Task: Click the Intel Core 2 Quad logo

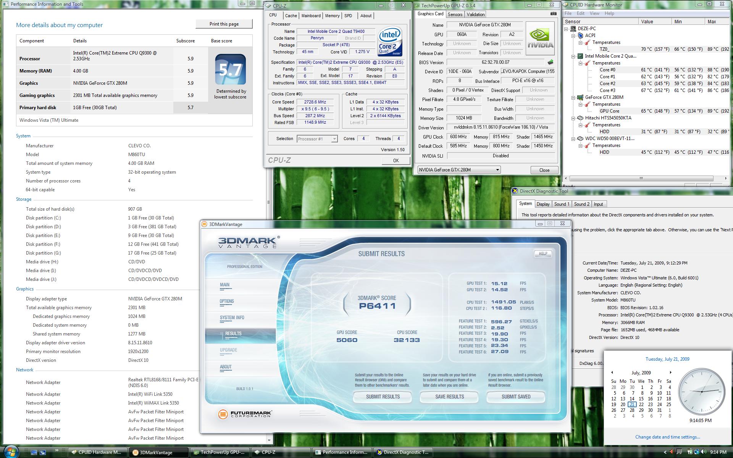Action: click(390, 41)
